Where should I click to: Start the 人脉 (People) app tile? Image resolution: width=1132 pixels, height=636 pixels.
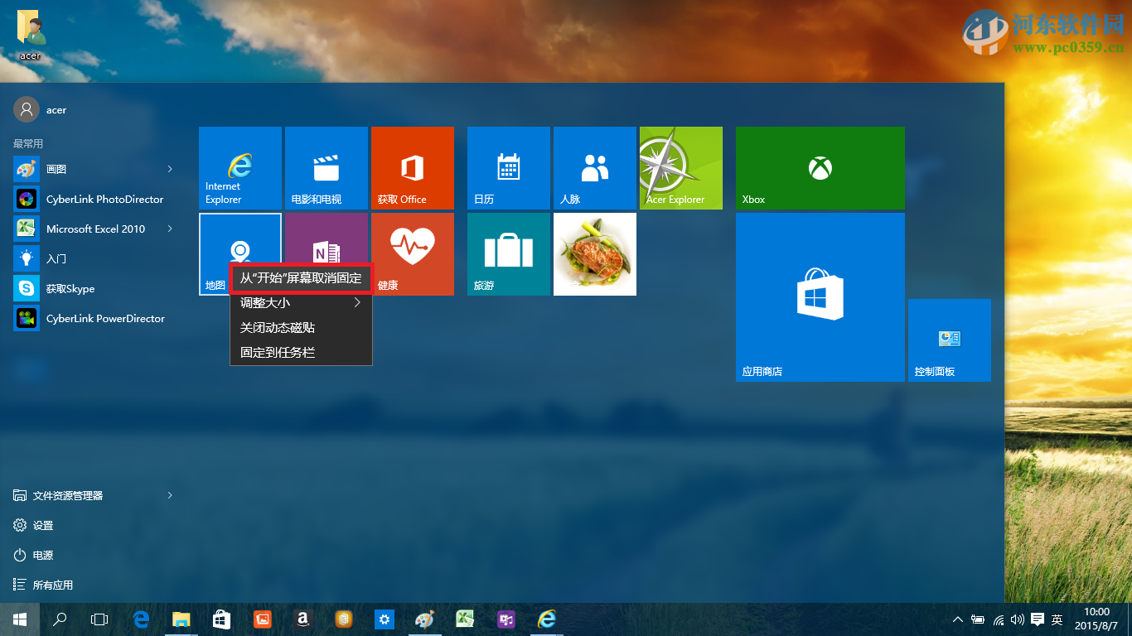pyautogui.click(x=594, y=168)
